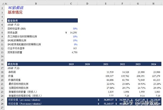
Task: Select row 25 header
Action: [2, 100]
